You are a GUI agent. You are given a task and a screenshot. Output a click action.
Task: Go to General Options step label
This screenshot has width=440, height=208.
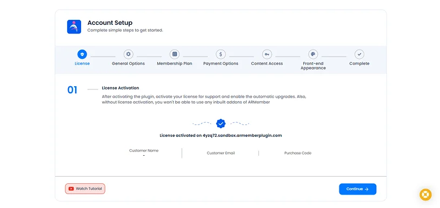pos(128,64)
